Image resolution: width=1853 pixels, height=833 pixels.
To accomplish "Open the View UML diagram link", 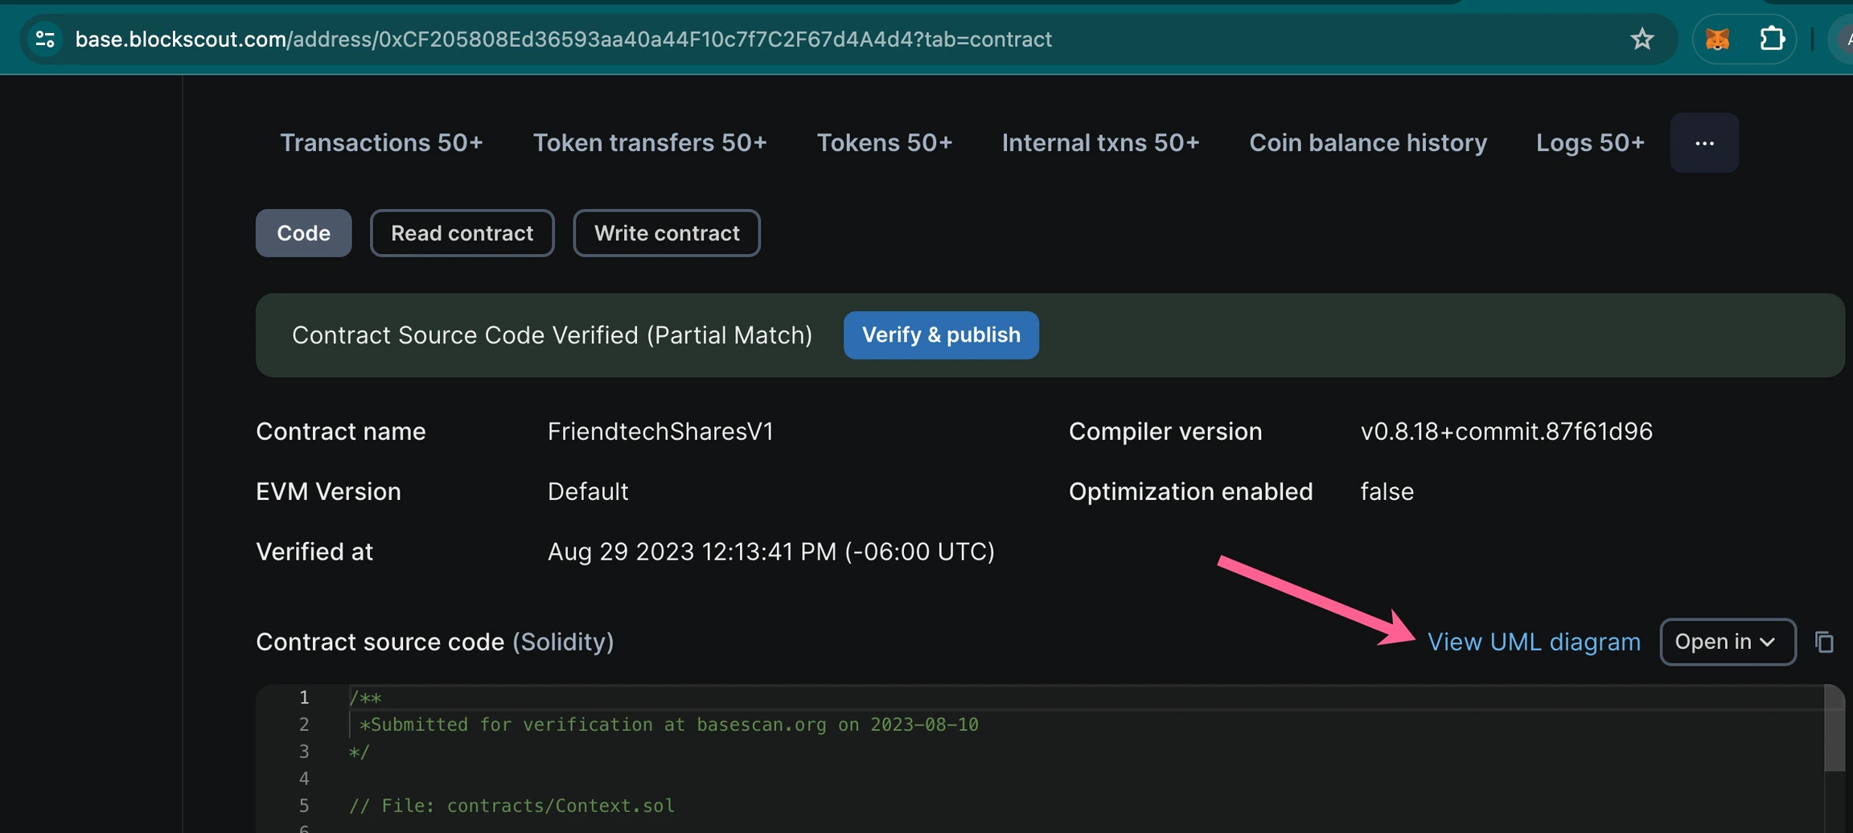I will [x=1534, y=642].
